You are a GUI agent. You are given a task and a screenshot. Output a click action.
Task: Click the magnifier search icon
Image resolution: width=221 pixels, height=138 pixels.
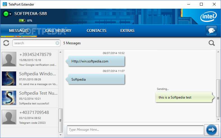point(212,43)
